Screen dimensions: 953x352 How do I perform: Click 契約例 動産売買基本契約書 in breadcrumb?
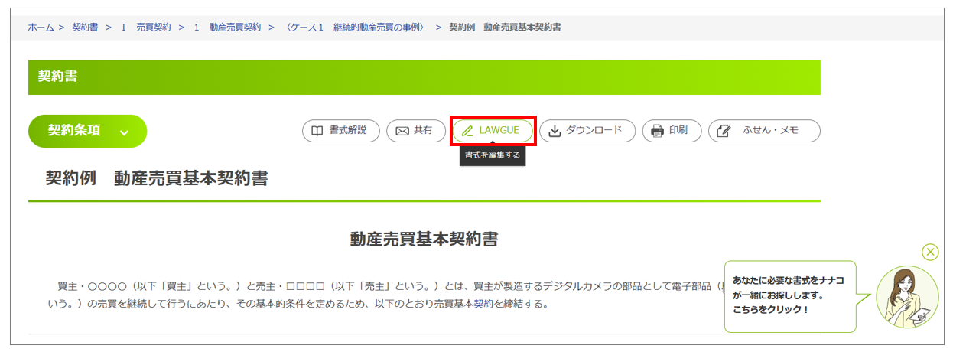505,28
